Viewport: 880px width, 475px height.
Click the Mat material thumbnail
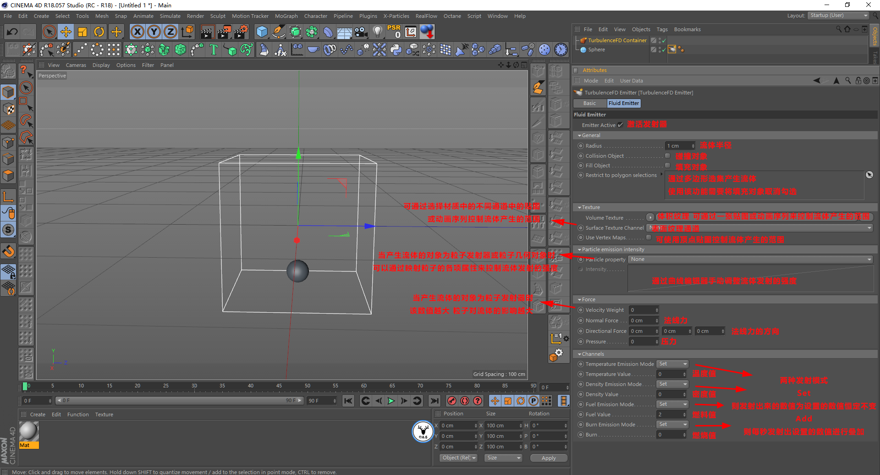point(28,431)
